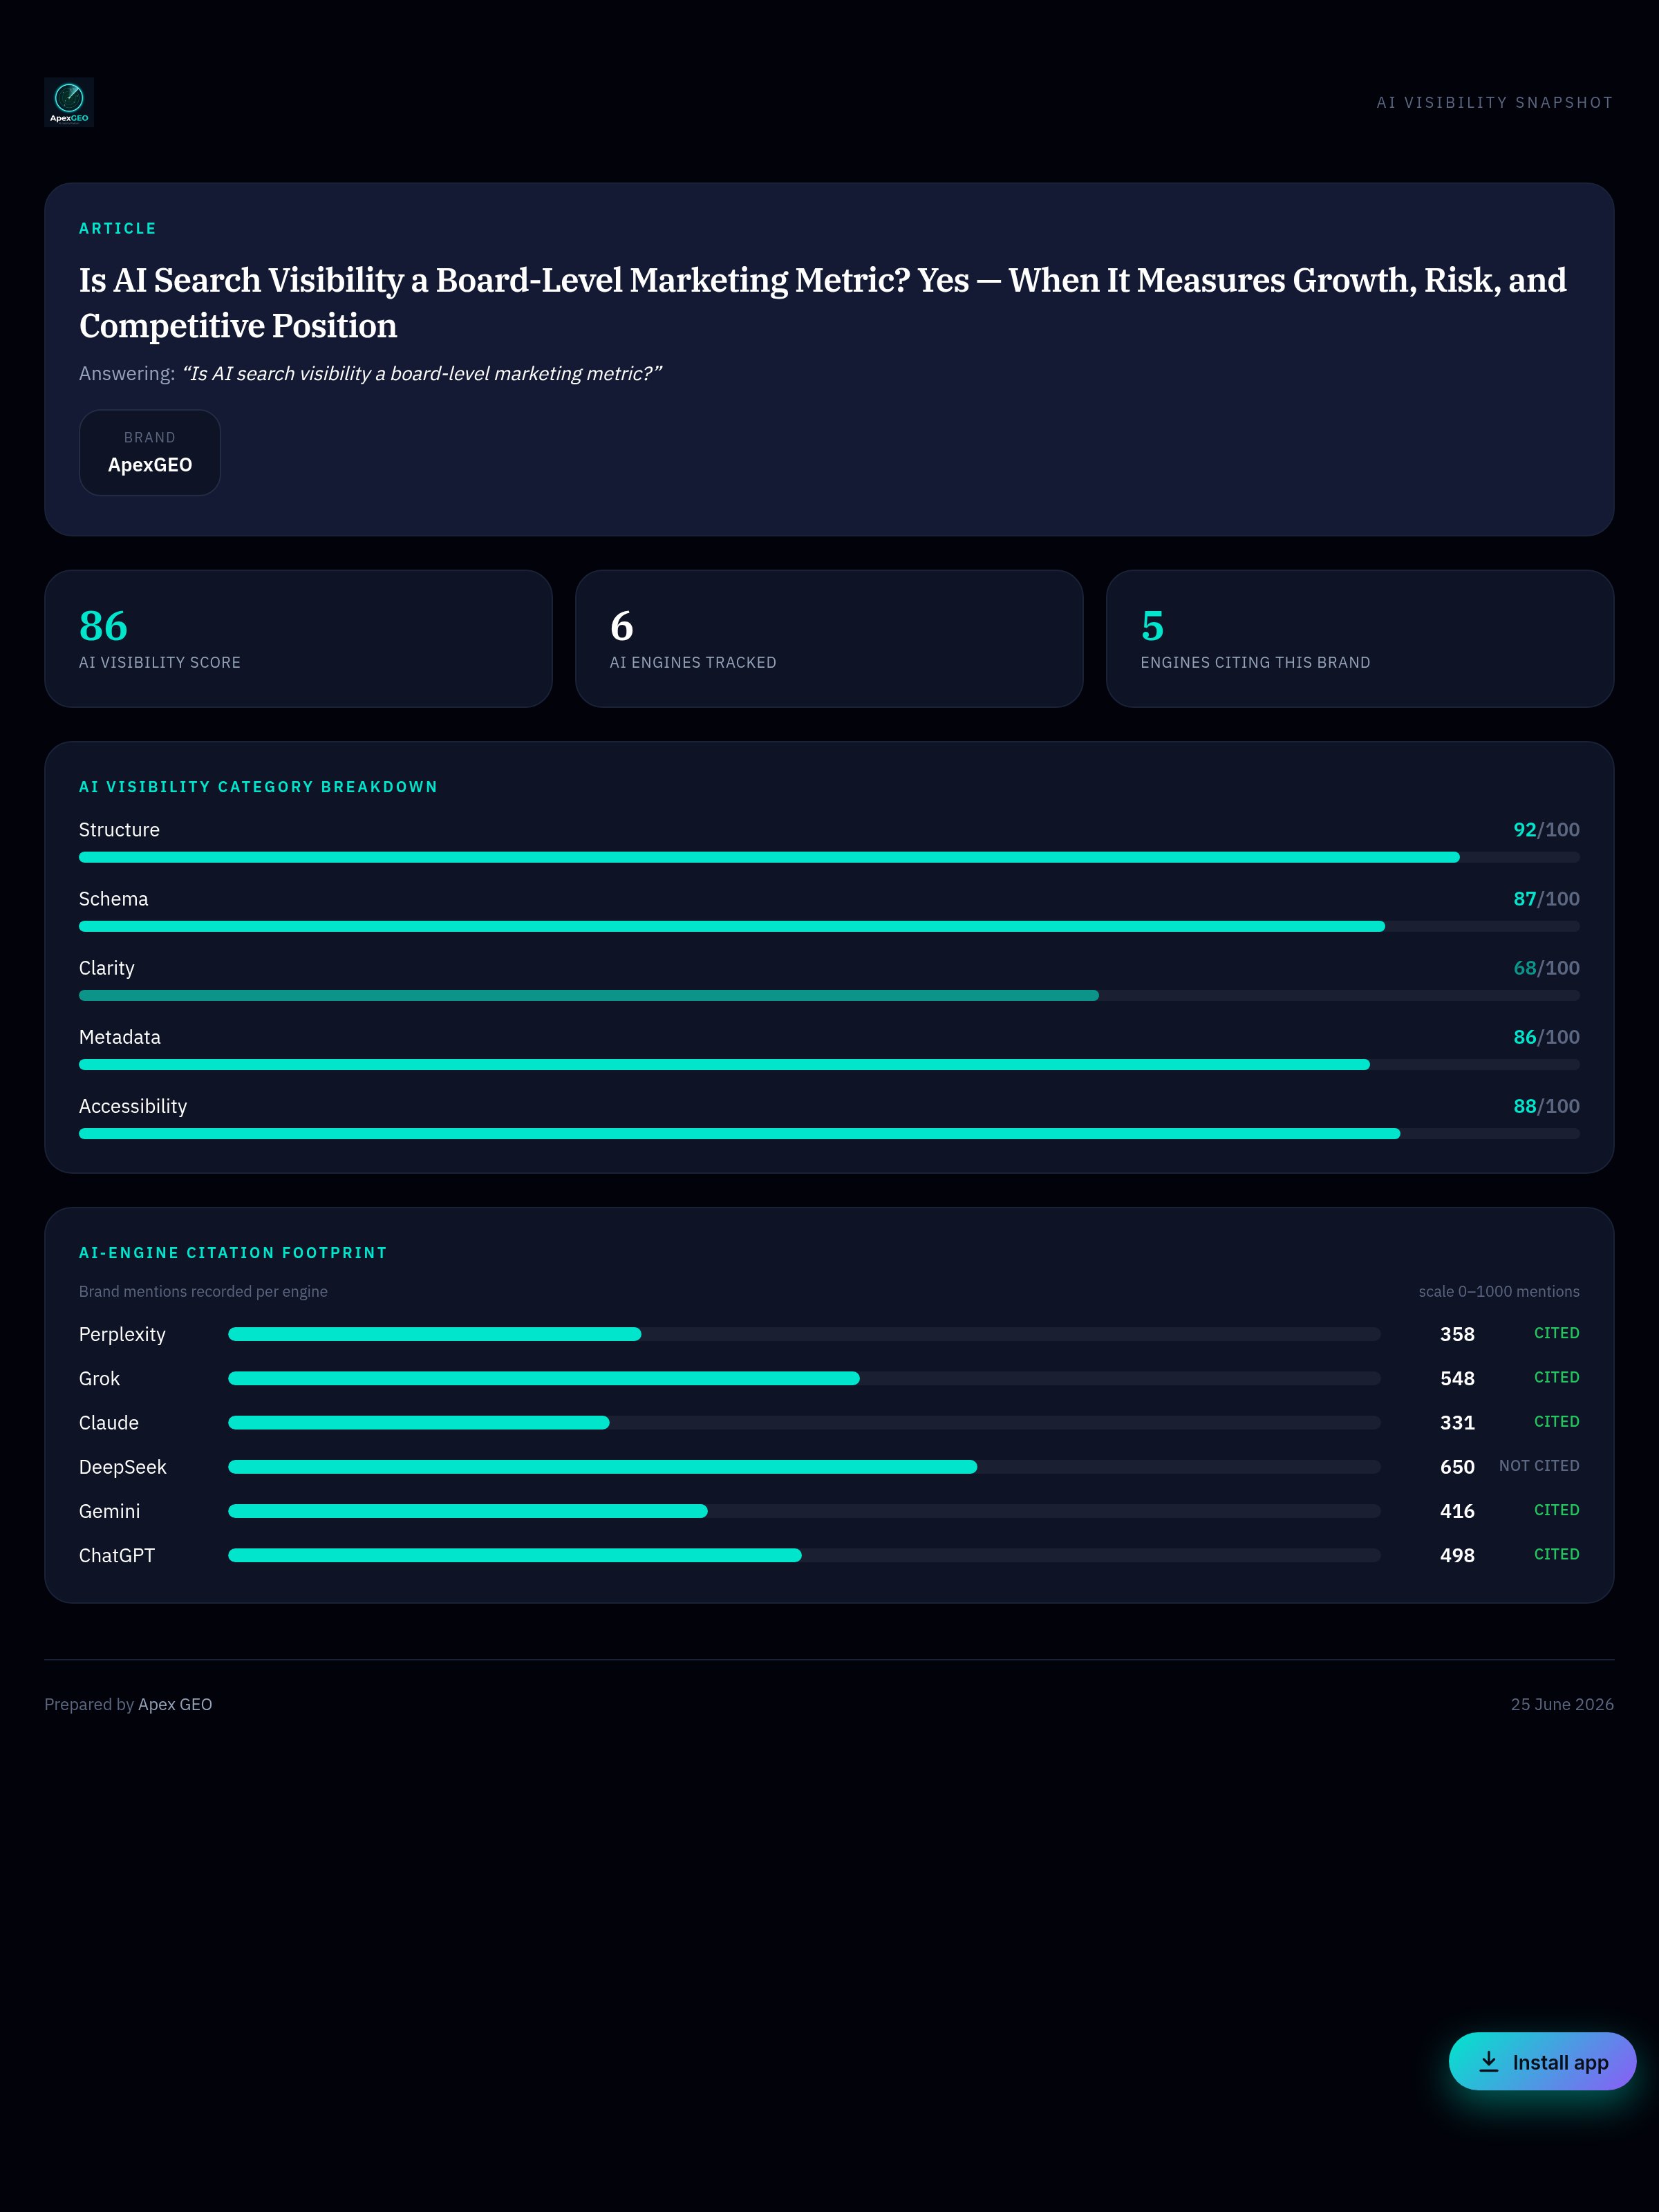Click the ApexGEO brand chip
The height and width of the screenshot is (2212, 1659).
pos(150,452)
